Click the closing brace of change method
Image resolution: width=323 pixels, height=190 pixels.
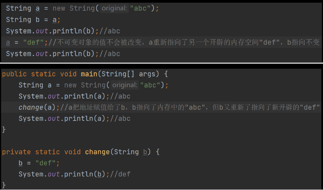[4, 185]
